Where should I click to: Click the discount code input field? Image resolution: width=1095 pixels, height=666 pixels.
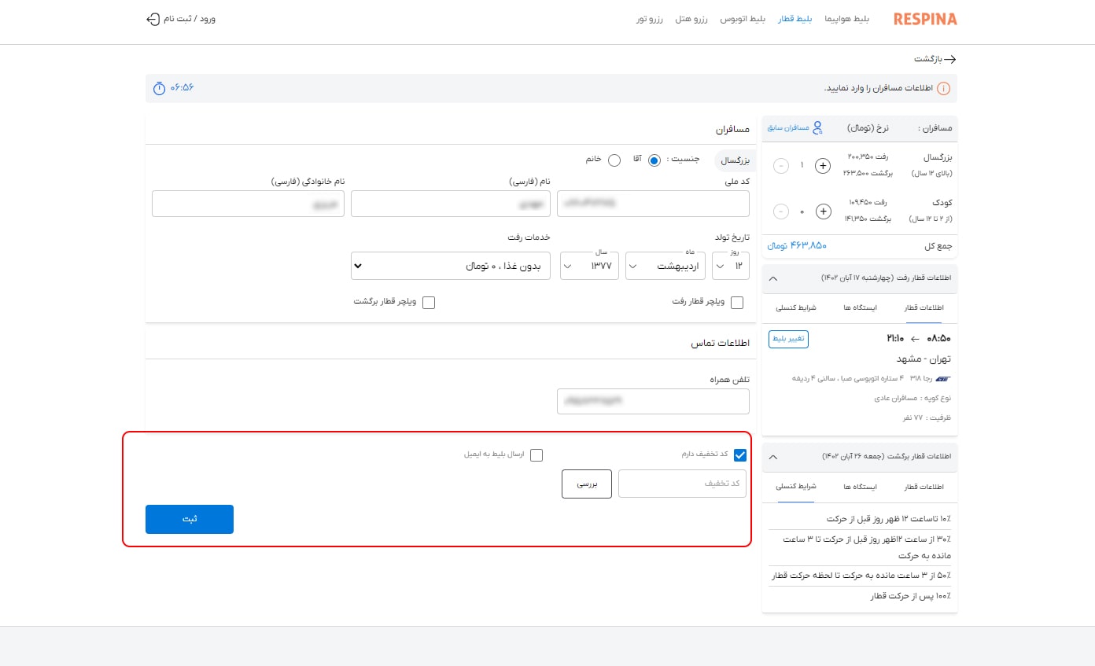click(x=682, y=484)
